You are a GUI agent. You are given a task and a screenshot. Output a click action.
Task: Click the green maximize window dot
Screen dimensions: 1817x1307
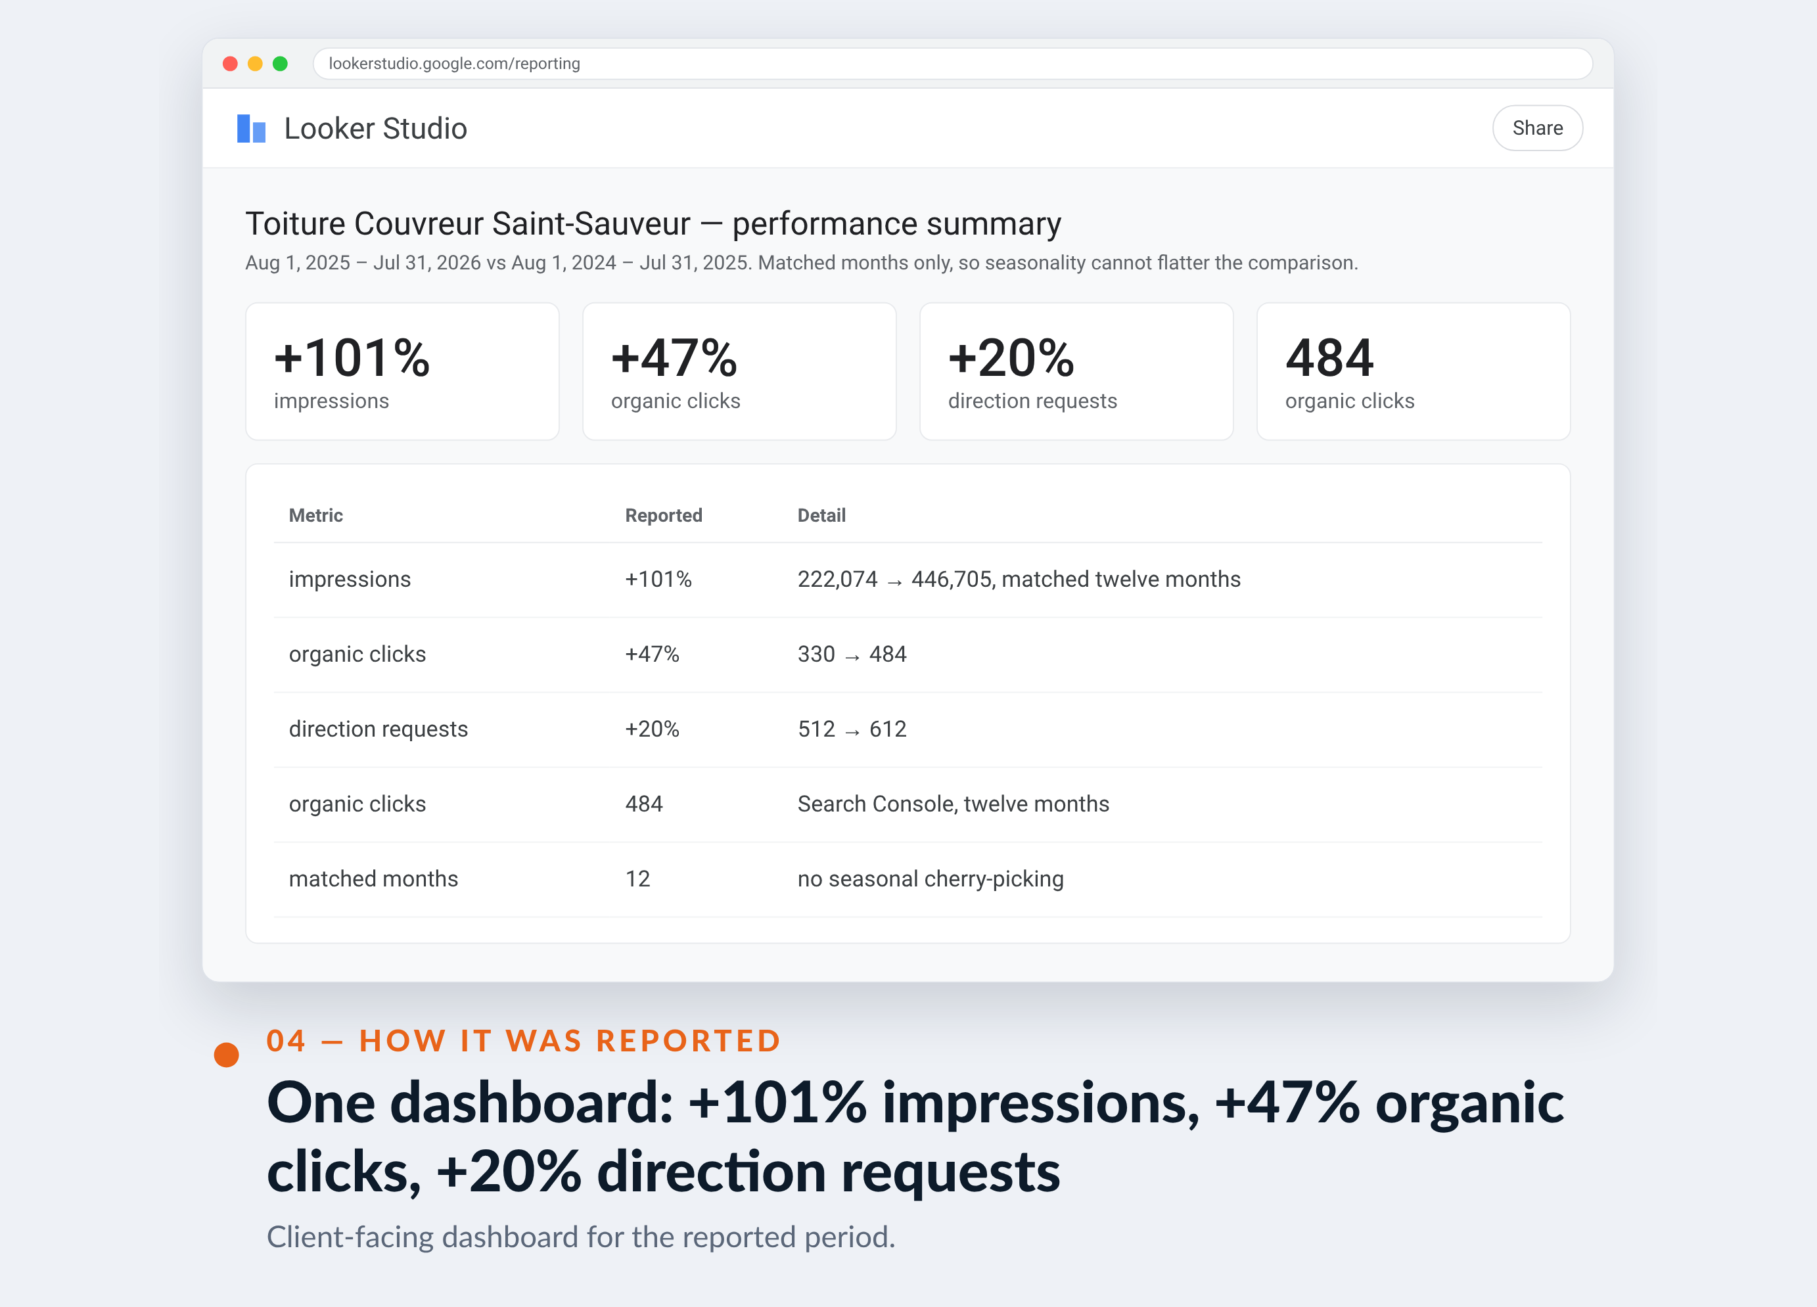click(x=279, y=63)
